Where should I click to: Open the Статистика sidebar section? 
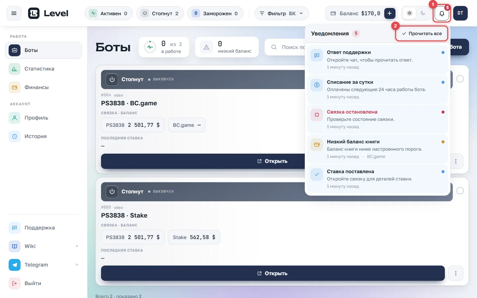44,69
